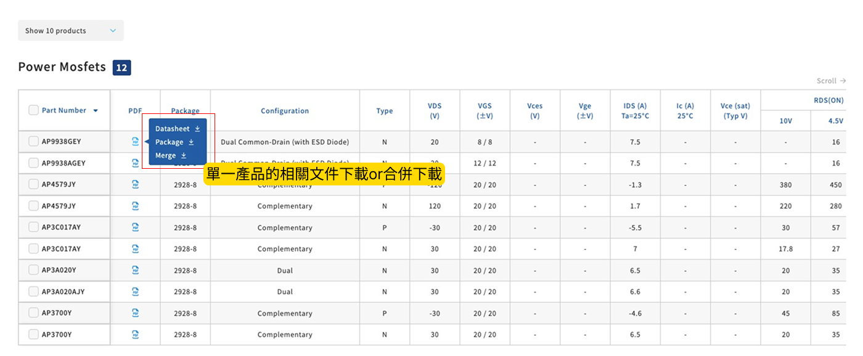Click the Configuration column header
This screenshot has width=863, height=356.
click(x=285, y=111)
